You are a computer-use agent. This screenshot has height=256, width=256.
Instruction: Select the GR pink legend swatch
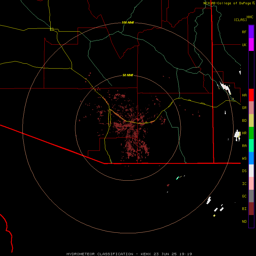click(251, 108)
